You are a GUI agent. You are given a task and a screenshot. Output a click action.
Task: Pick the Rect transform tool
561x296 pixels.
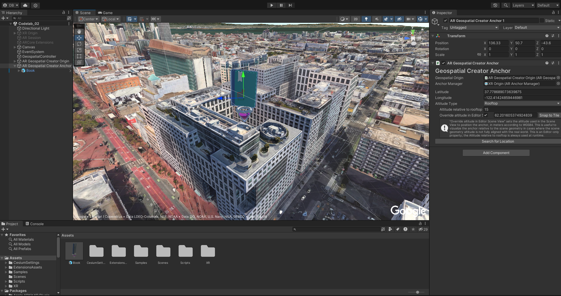[79, 56]
